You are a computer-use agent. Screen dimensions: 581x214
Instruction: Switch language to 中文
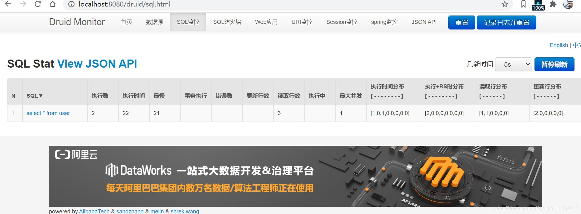[x=577, y=45]
